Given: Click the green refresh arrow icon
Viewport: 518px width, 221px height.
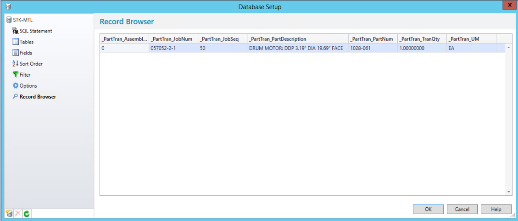Looking at the screenshot, I should (x=27, y=214).
